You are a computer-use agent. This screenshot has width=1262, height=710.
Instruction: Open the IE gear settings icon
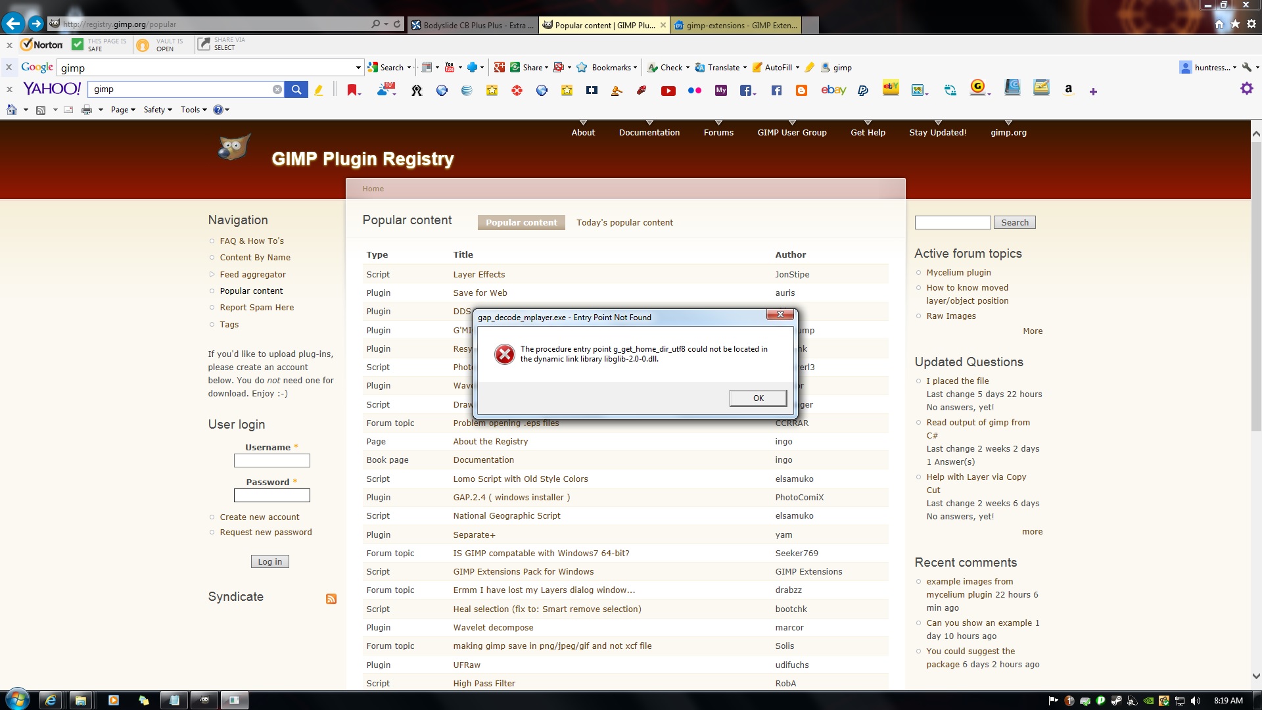click(1251, 24)
